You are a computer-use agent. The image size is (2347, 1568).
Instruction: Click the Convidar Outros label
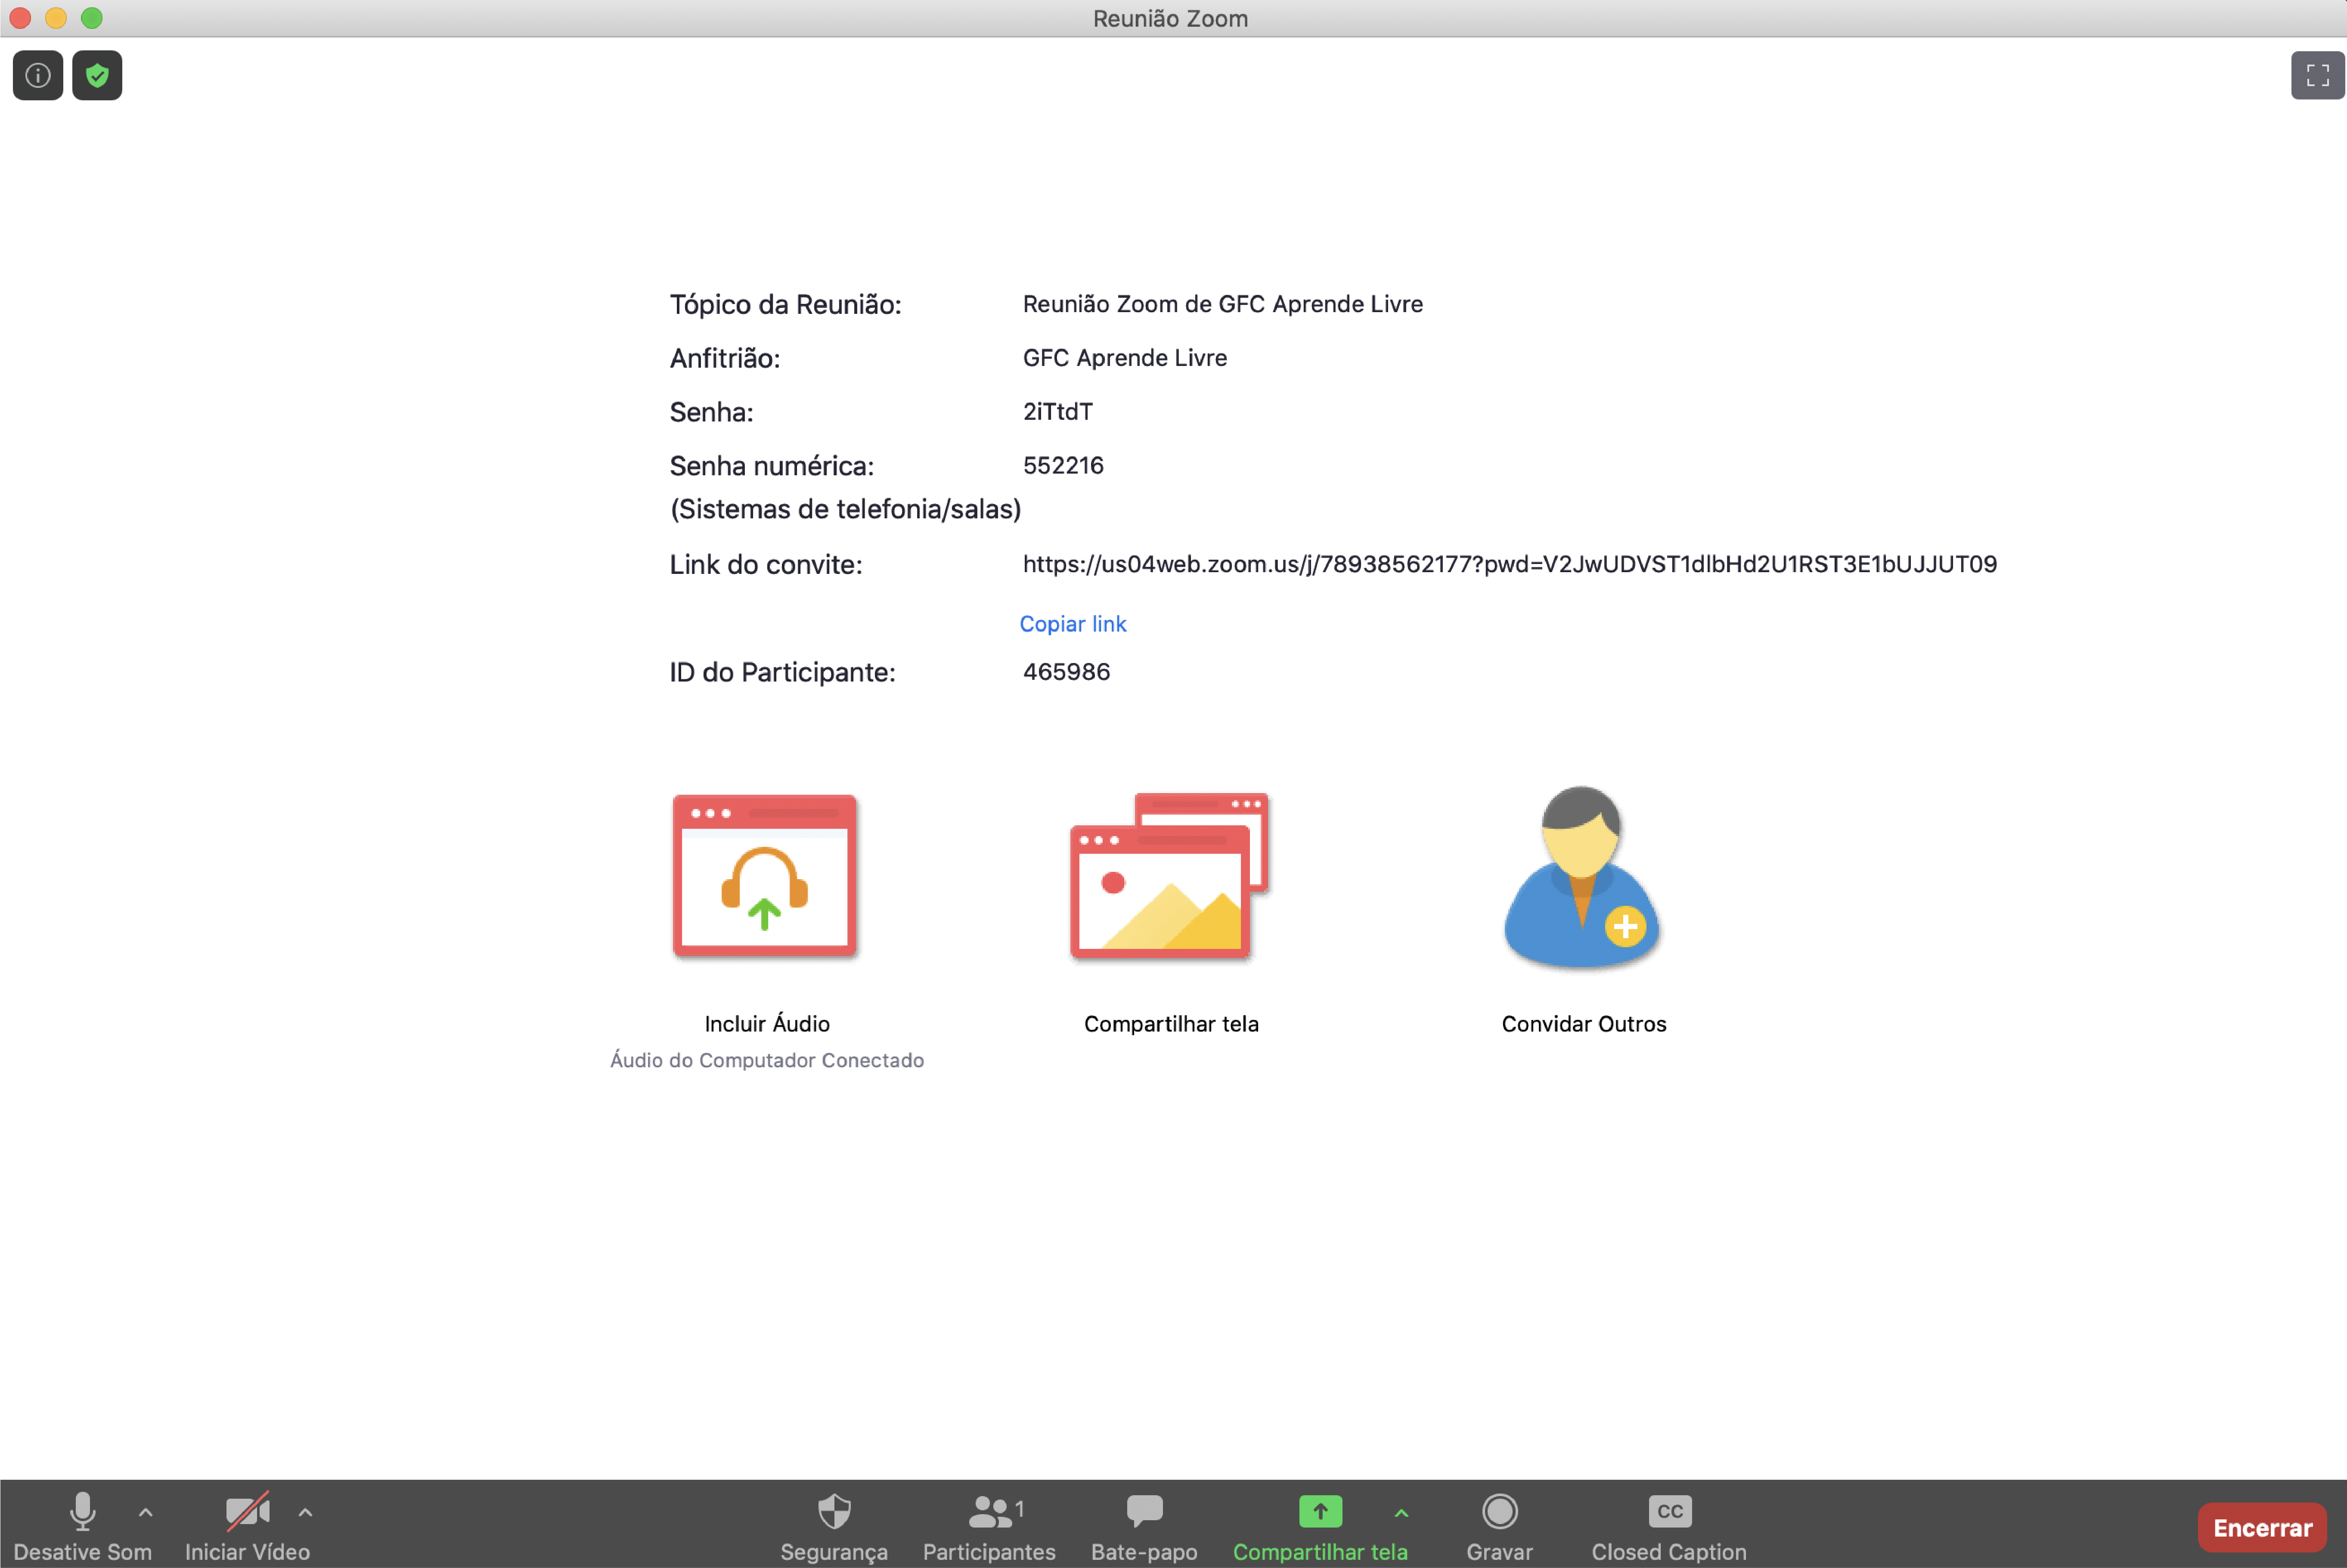click(1584, 1024)
